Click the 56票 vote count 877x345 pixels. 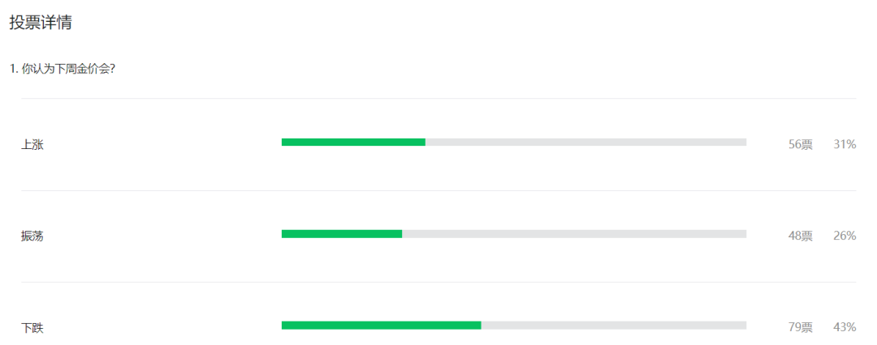[801, 145]
